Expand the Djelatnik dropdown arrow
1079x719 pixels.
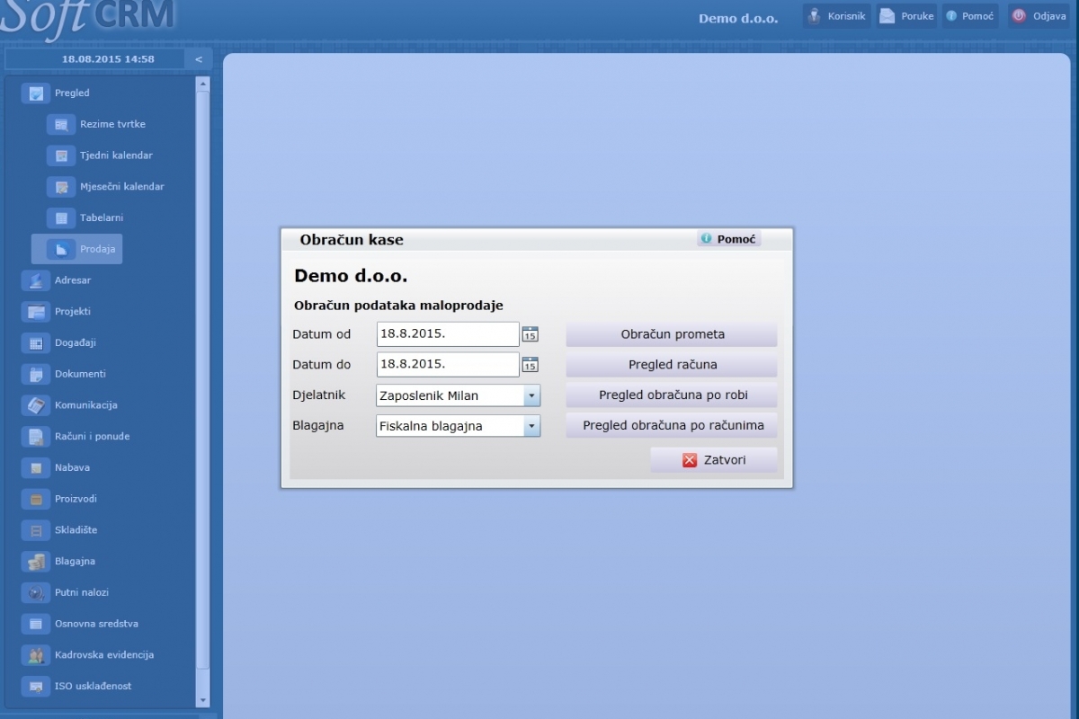[531, 395]
